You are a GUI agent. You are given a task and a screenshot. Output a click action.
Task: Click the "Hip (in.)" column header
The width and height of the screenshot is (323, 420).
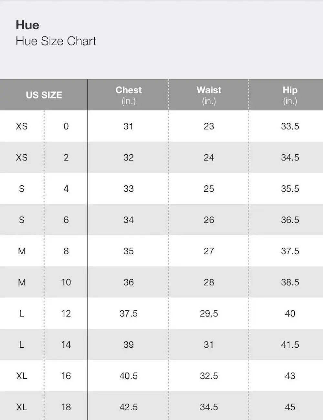coord(290,95)
